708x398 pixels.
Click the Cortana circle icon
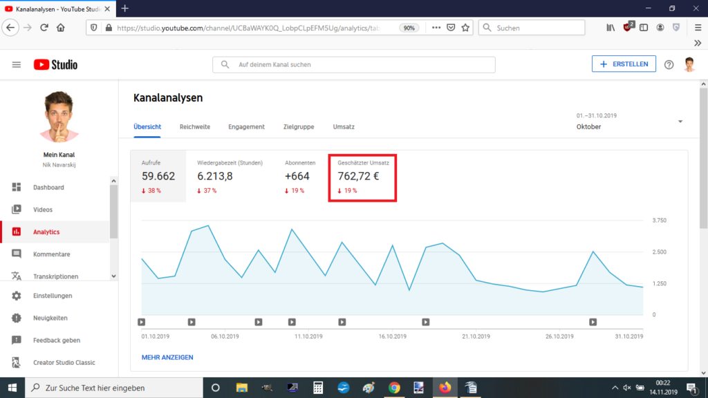[x=216, y=388]
